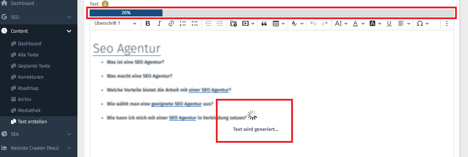Screen dimensions: 468x157
Task: Click the info icon next to Text
Action: [105, 4]
